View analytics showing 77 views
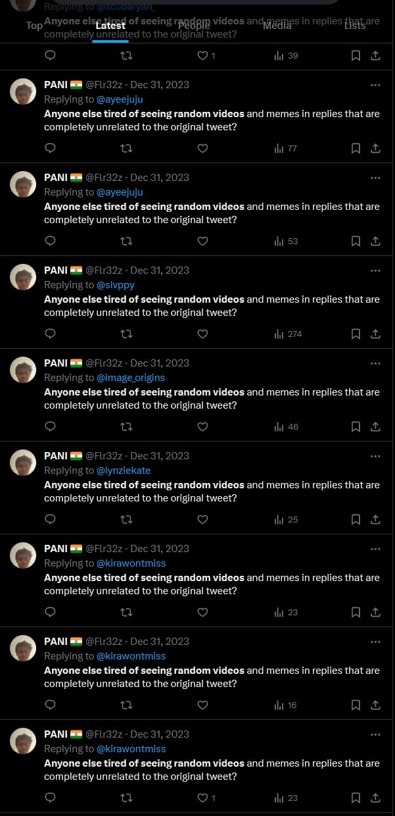Image resolution: width=395 pixels, height=816 pixels. [x=286, y=149]
